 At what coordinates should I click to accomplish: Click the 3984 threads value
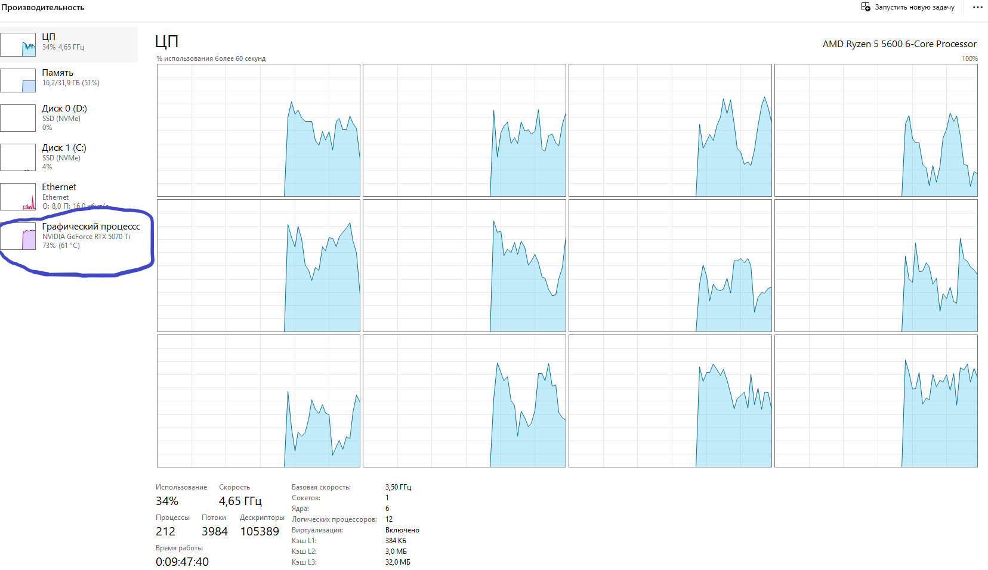(x=215, y=532)
